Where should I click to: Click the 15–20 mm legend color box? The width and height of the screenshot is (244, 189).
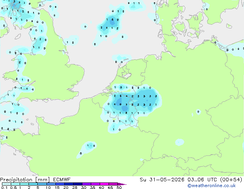point(60,184)
